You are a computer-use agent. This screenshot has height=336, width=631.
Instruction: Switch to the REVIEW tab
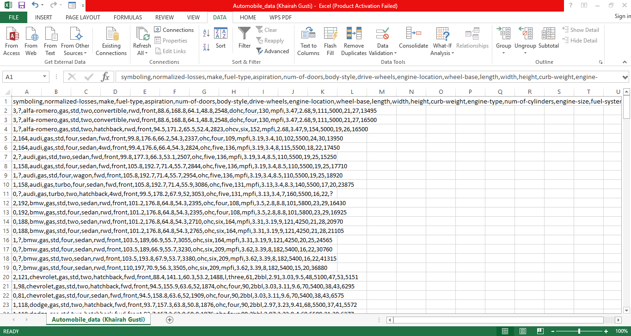pyautogui.click(x=165, y=18)
